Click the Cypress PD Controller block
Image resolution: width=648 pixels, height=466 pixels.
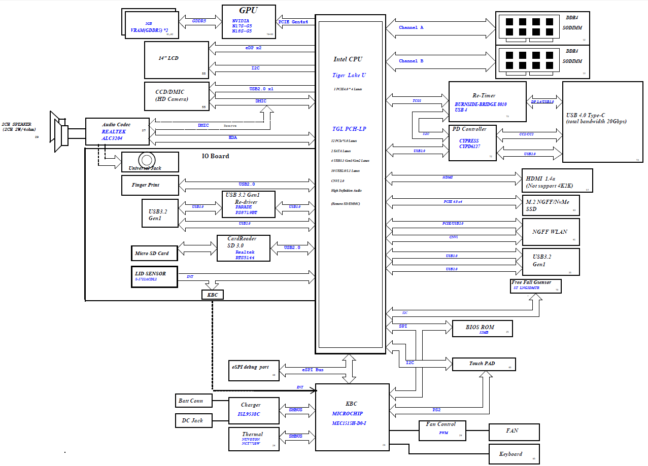[472, 143]
